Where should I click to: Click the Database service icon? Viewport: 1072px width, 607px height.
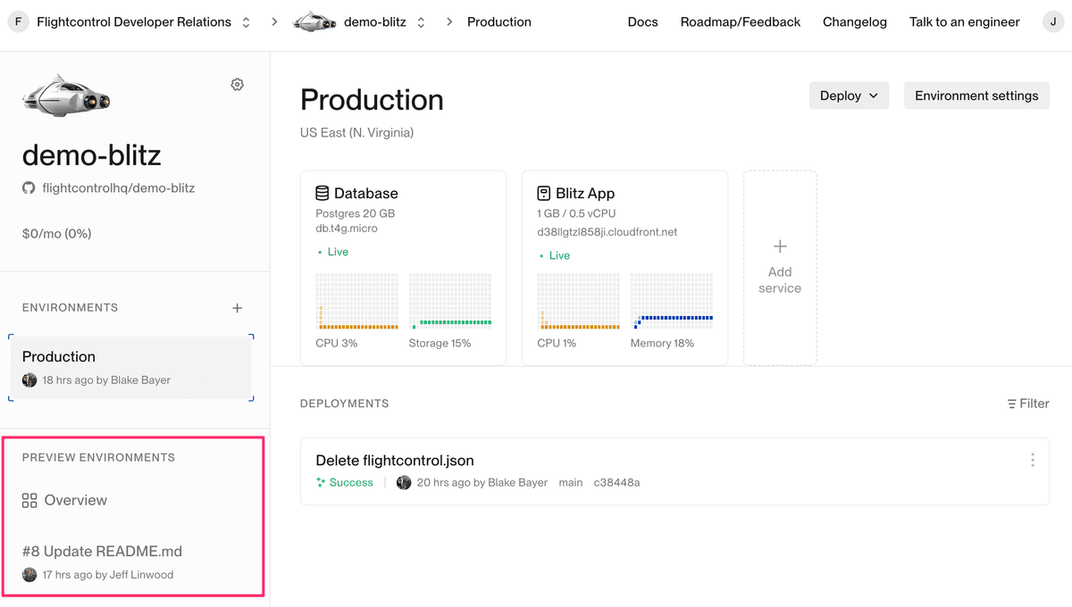pyautogui.click(x=322, y=193)
